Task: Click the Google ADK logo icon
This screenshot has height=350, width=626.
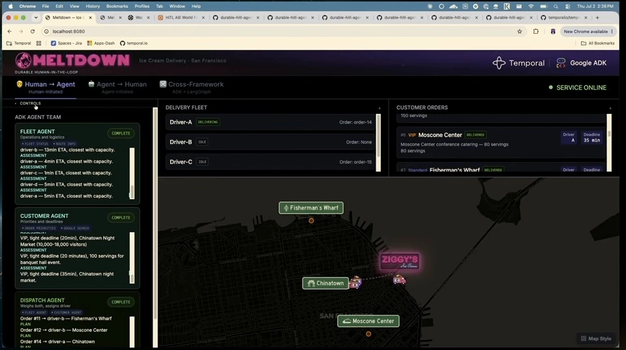Action: [x=561, y=63]
